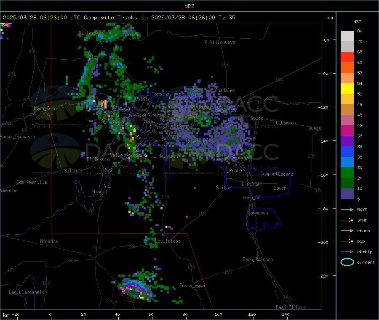Screen dimensions: 379x320
Task: Click the 'Pampa_Diamante' map label
Action: [x=17, y=137]
